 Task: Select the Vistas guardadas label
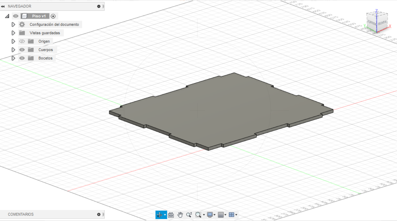(45, 33)
